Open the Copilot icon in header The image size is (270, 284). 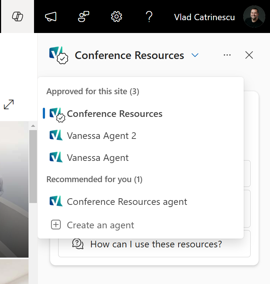[18, 16]
